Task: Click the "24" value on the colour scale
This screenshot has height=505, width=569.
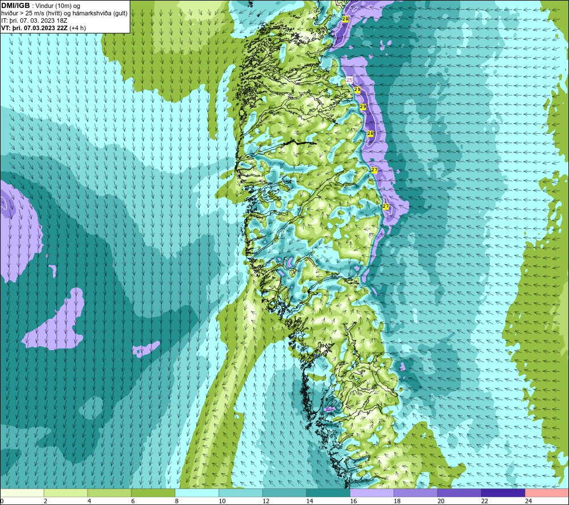Action: pos(529,501)
